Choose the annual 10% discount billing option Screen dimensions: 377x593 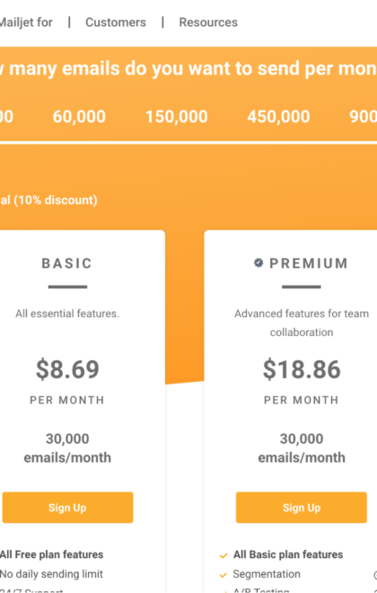[48, 199]
